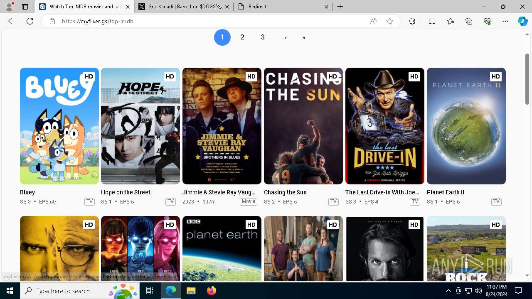The image size is (532, 299).
Task: Go to pagination page 2
Action: pos(242,37)
